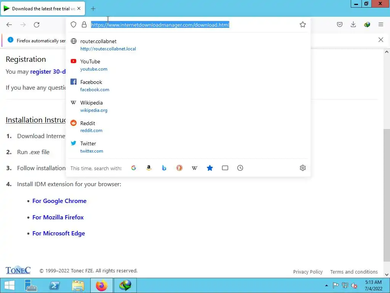Bookmark this page with the star icon
The width and height of the screenshot is (390, 293).
point(303,24)
